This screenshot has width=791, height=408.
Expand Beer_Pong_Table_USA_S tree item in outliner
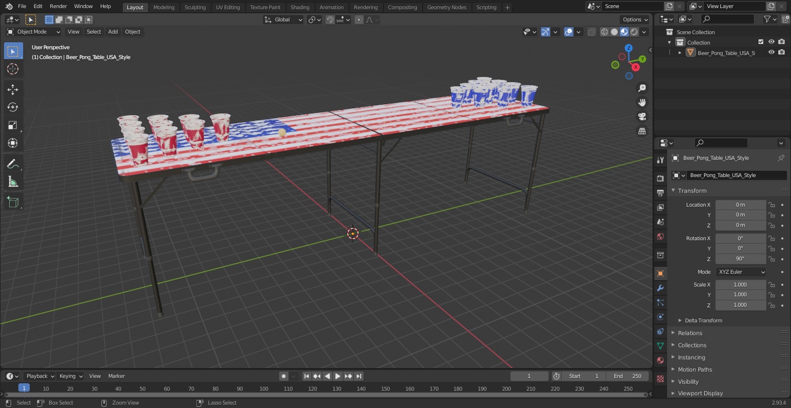pyautogui.click(x=680, y=53)
